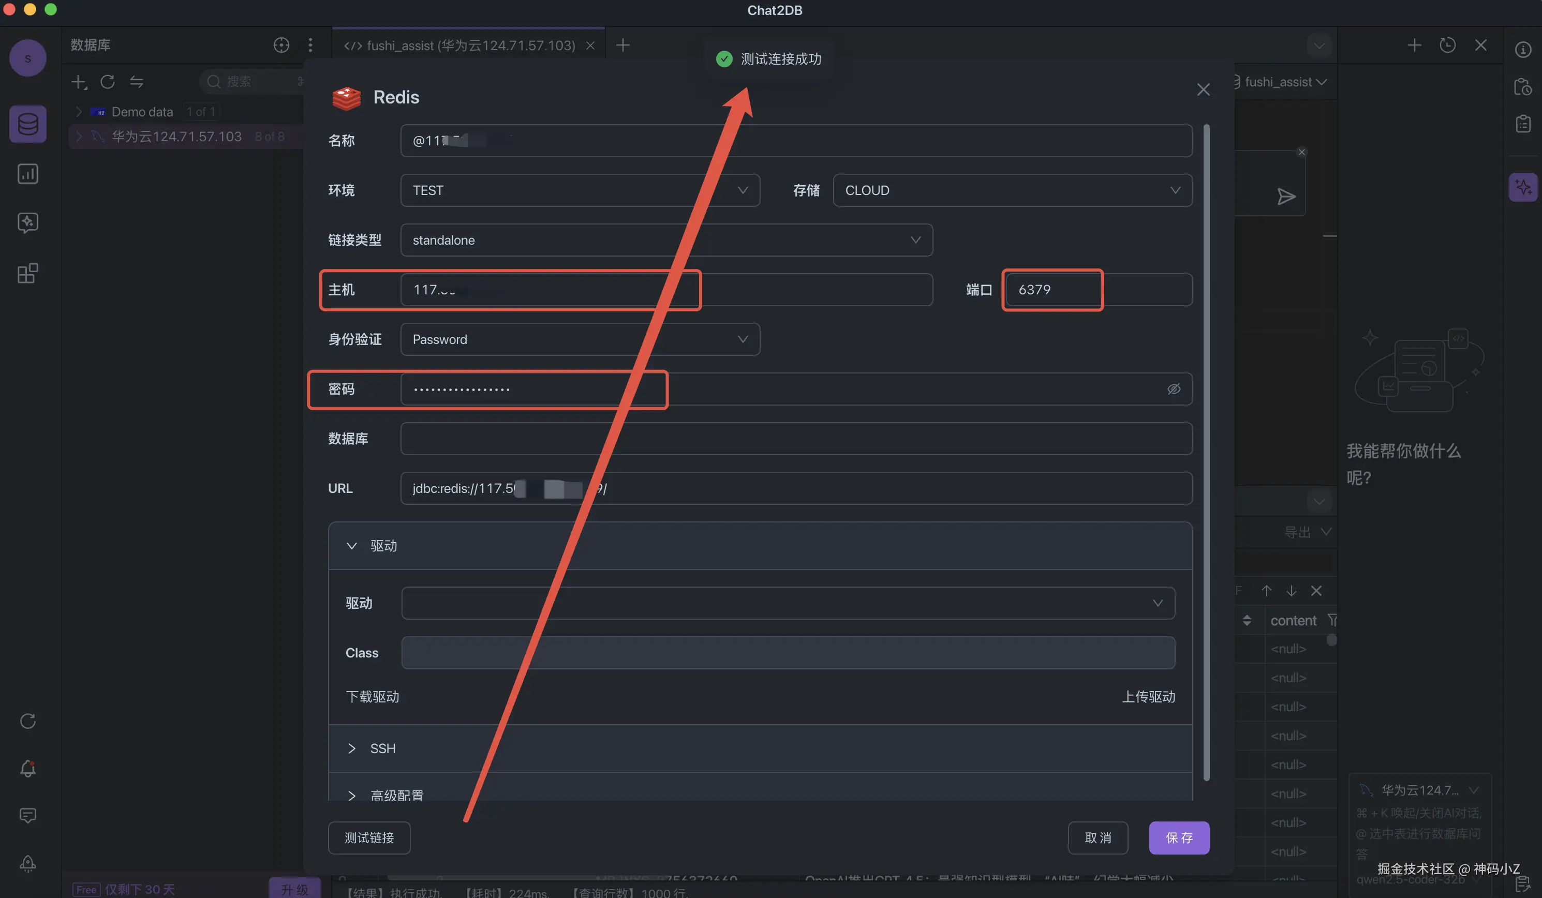Click the 保存 button
Screen dimensions: 1542x898
(1179, 838)
